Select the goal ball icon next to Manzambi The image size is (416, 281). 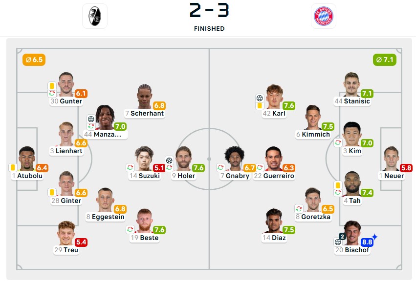tap(91, 119)
